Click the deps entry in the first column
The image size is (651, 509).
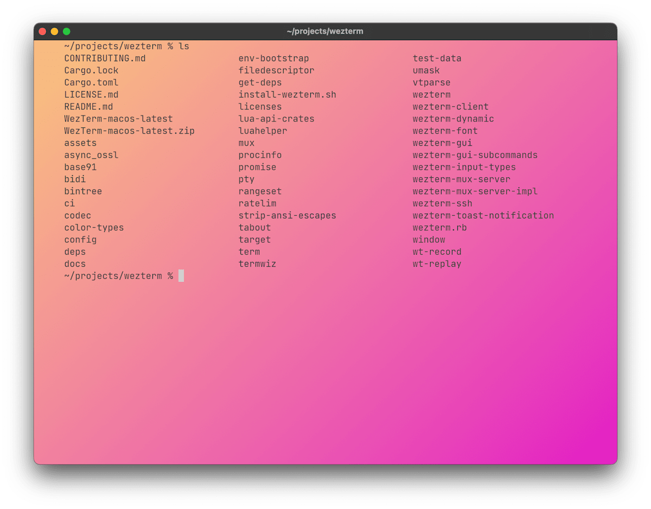[75, 252]
